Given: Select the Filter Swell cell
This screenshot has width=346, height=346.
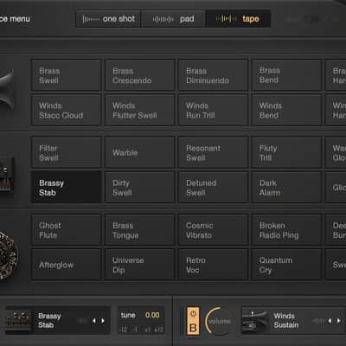Looking at the screenshot, I should click(66, 152).
